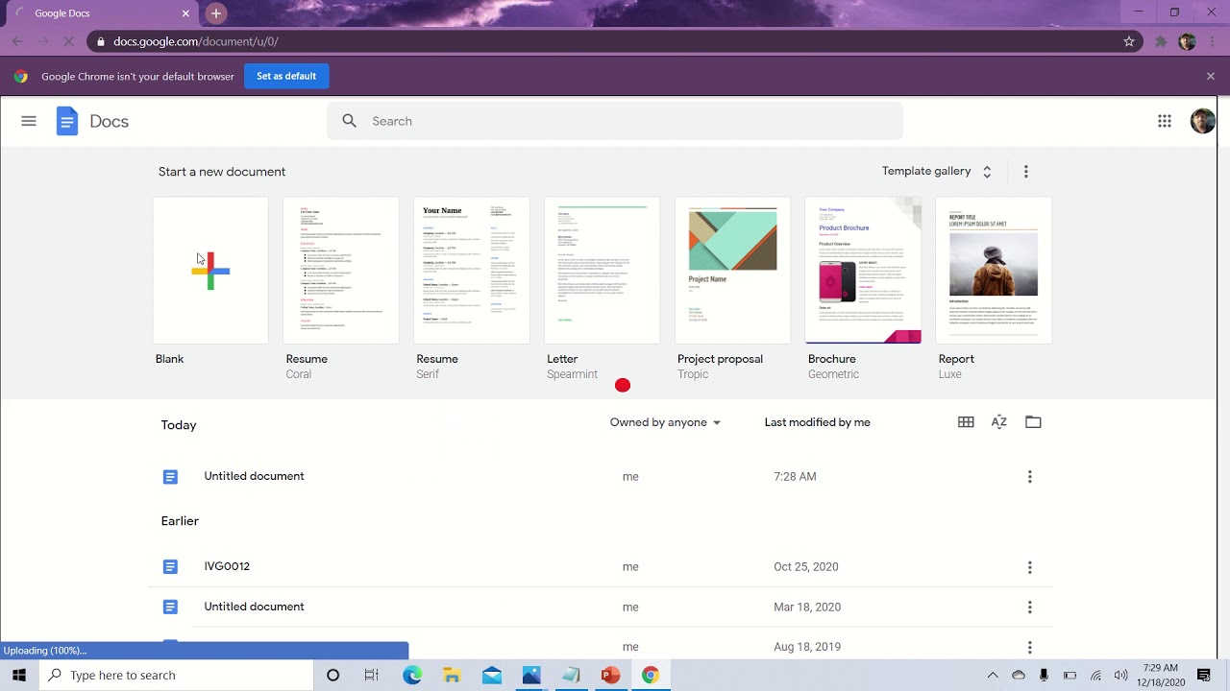Open the IVG0012 document

coord(601,567)
